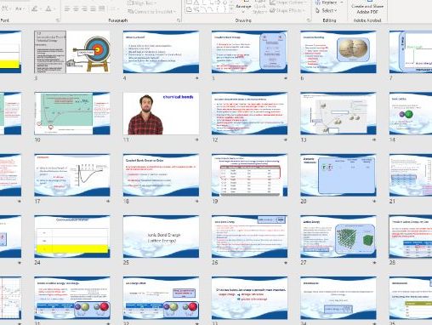Click the Change Case (Aa) icon

19,9
